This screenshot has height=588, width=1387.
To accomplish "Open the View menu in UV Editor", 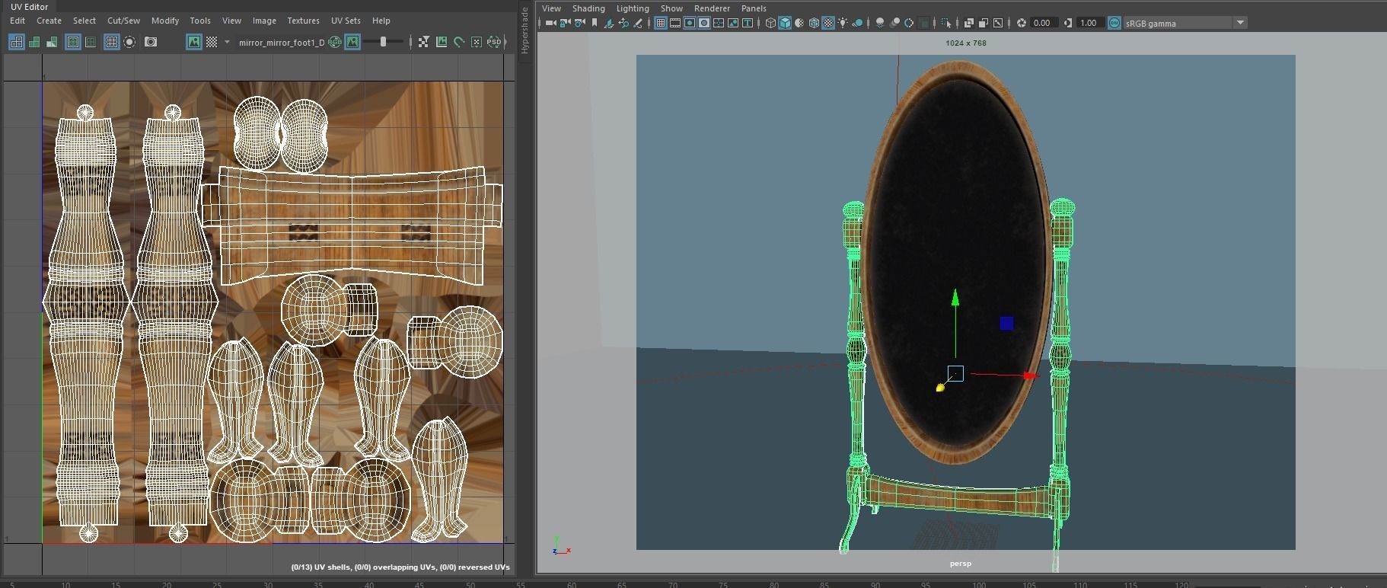I will click(x=231, y=21).
